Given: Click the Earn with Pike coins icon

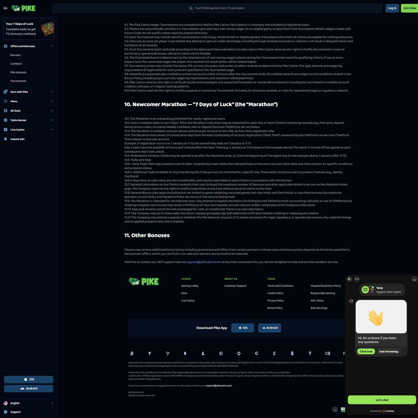Looking at the screenshot, I should (5, 92).
